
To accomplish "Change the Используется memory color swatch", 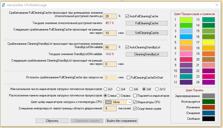I will tap(209, 101).
